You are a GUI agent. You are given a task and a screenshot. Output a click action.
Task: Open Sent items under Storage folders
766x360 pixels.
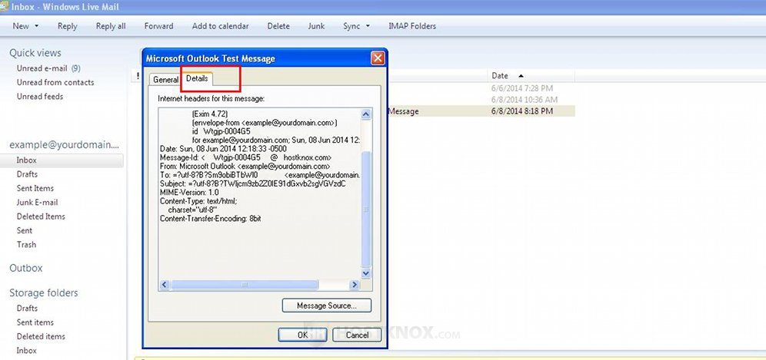pos(35,322)
